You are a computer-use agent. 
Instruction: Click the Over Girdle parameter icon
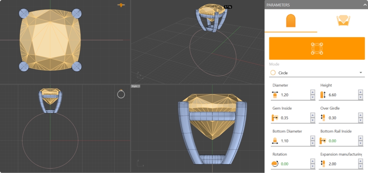(323, 118)
